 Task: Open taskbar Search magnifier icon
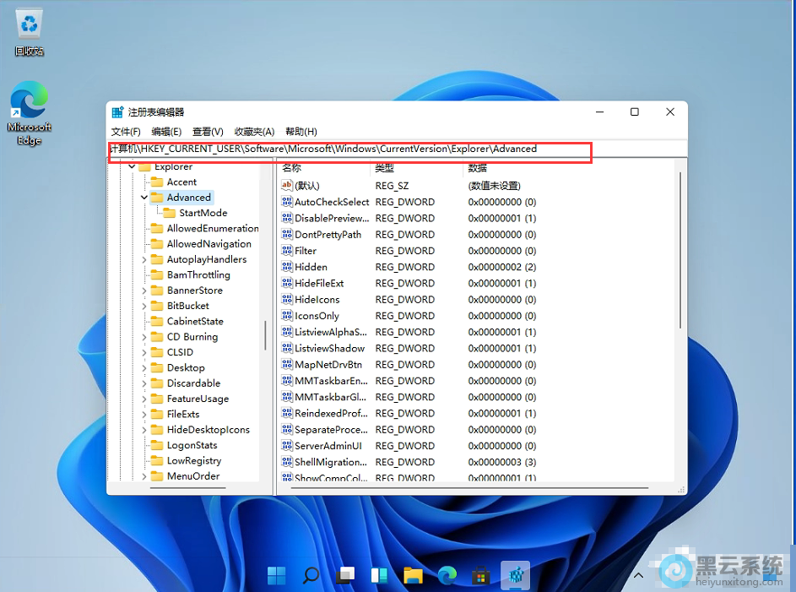point(311,576)
